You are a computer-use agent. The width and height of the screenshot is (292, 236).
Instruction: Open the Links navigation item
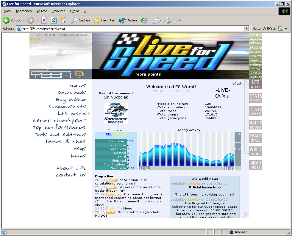point(78,156)
